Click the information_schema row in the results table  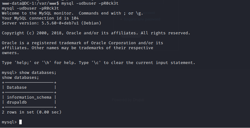click(29, 97)
